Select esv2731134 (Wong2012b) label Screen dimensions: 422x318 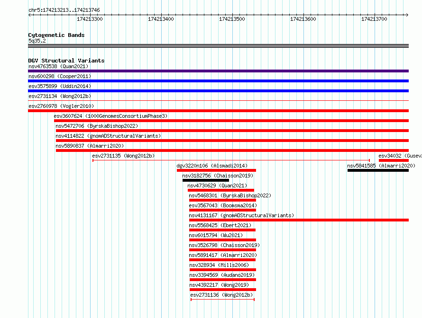[x=60, y=96]
